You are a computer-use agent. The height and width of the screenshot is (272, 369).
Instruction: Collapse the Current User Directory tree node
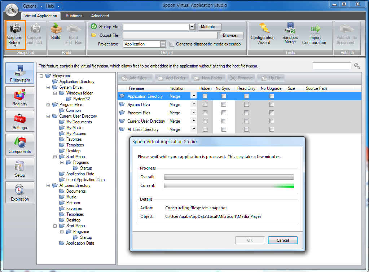48,116
